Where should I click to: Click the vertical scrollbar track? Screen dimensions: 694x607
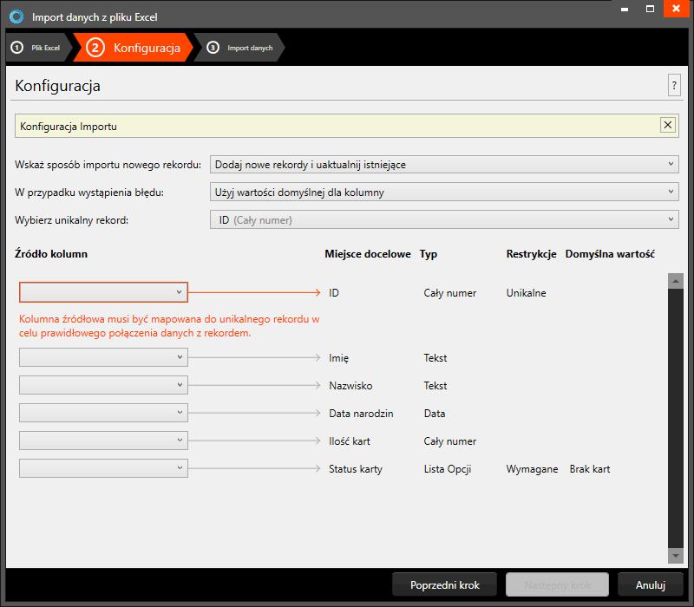[x=676, y=418]
